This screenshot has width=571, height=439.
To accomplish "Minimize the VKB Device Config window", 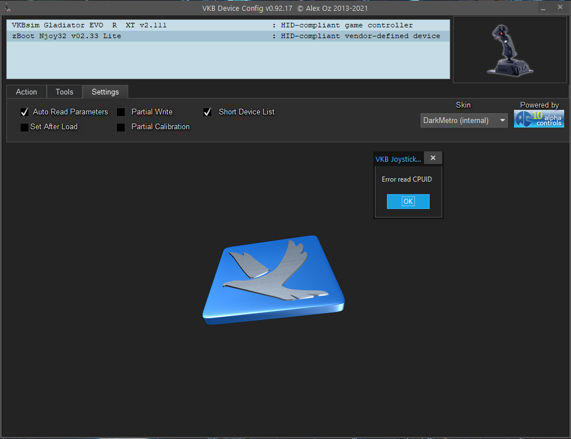I will [x=543, y=8].
